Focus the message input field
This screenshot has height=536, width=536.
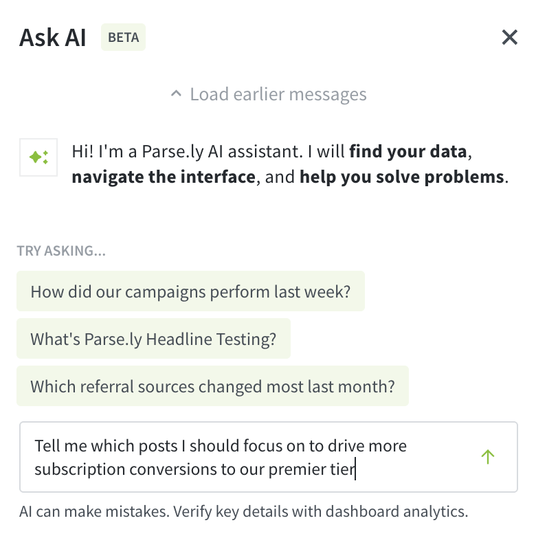(269, 457)
